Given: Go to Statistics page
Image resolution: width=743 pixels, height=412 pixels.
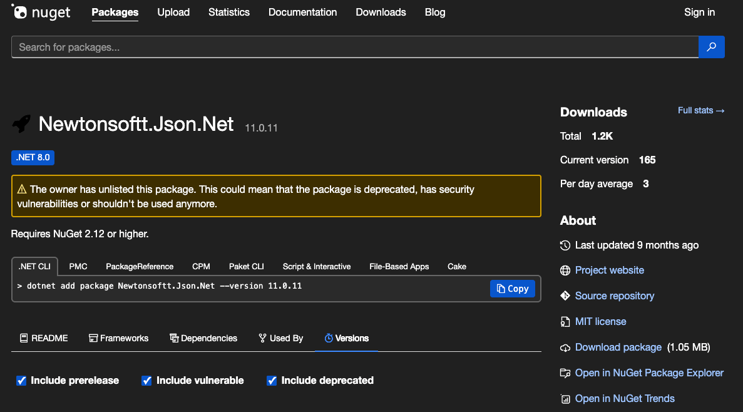Looking at the screenshot, I should pos(229,13).
